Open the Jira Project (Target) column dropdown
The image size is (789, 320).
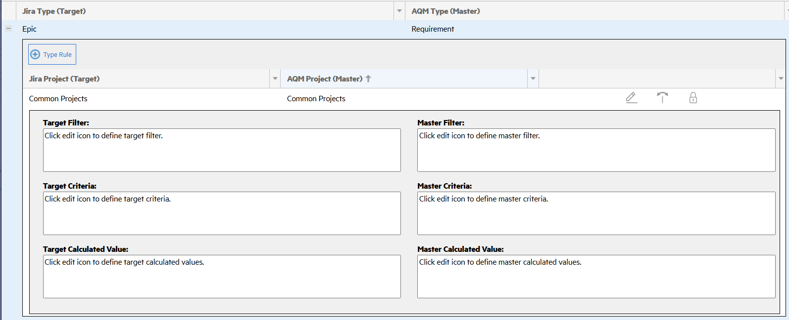275,79
